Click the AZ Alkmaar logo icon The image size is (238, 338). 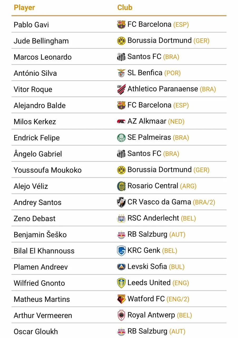click(121, 121)
